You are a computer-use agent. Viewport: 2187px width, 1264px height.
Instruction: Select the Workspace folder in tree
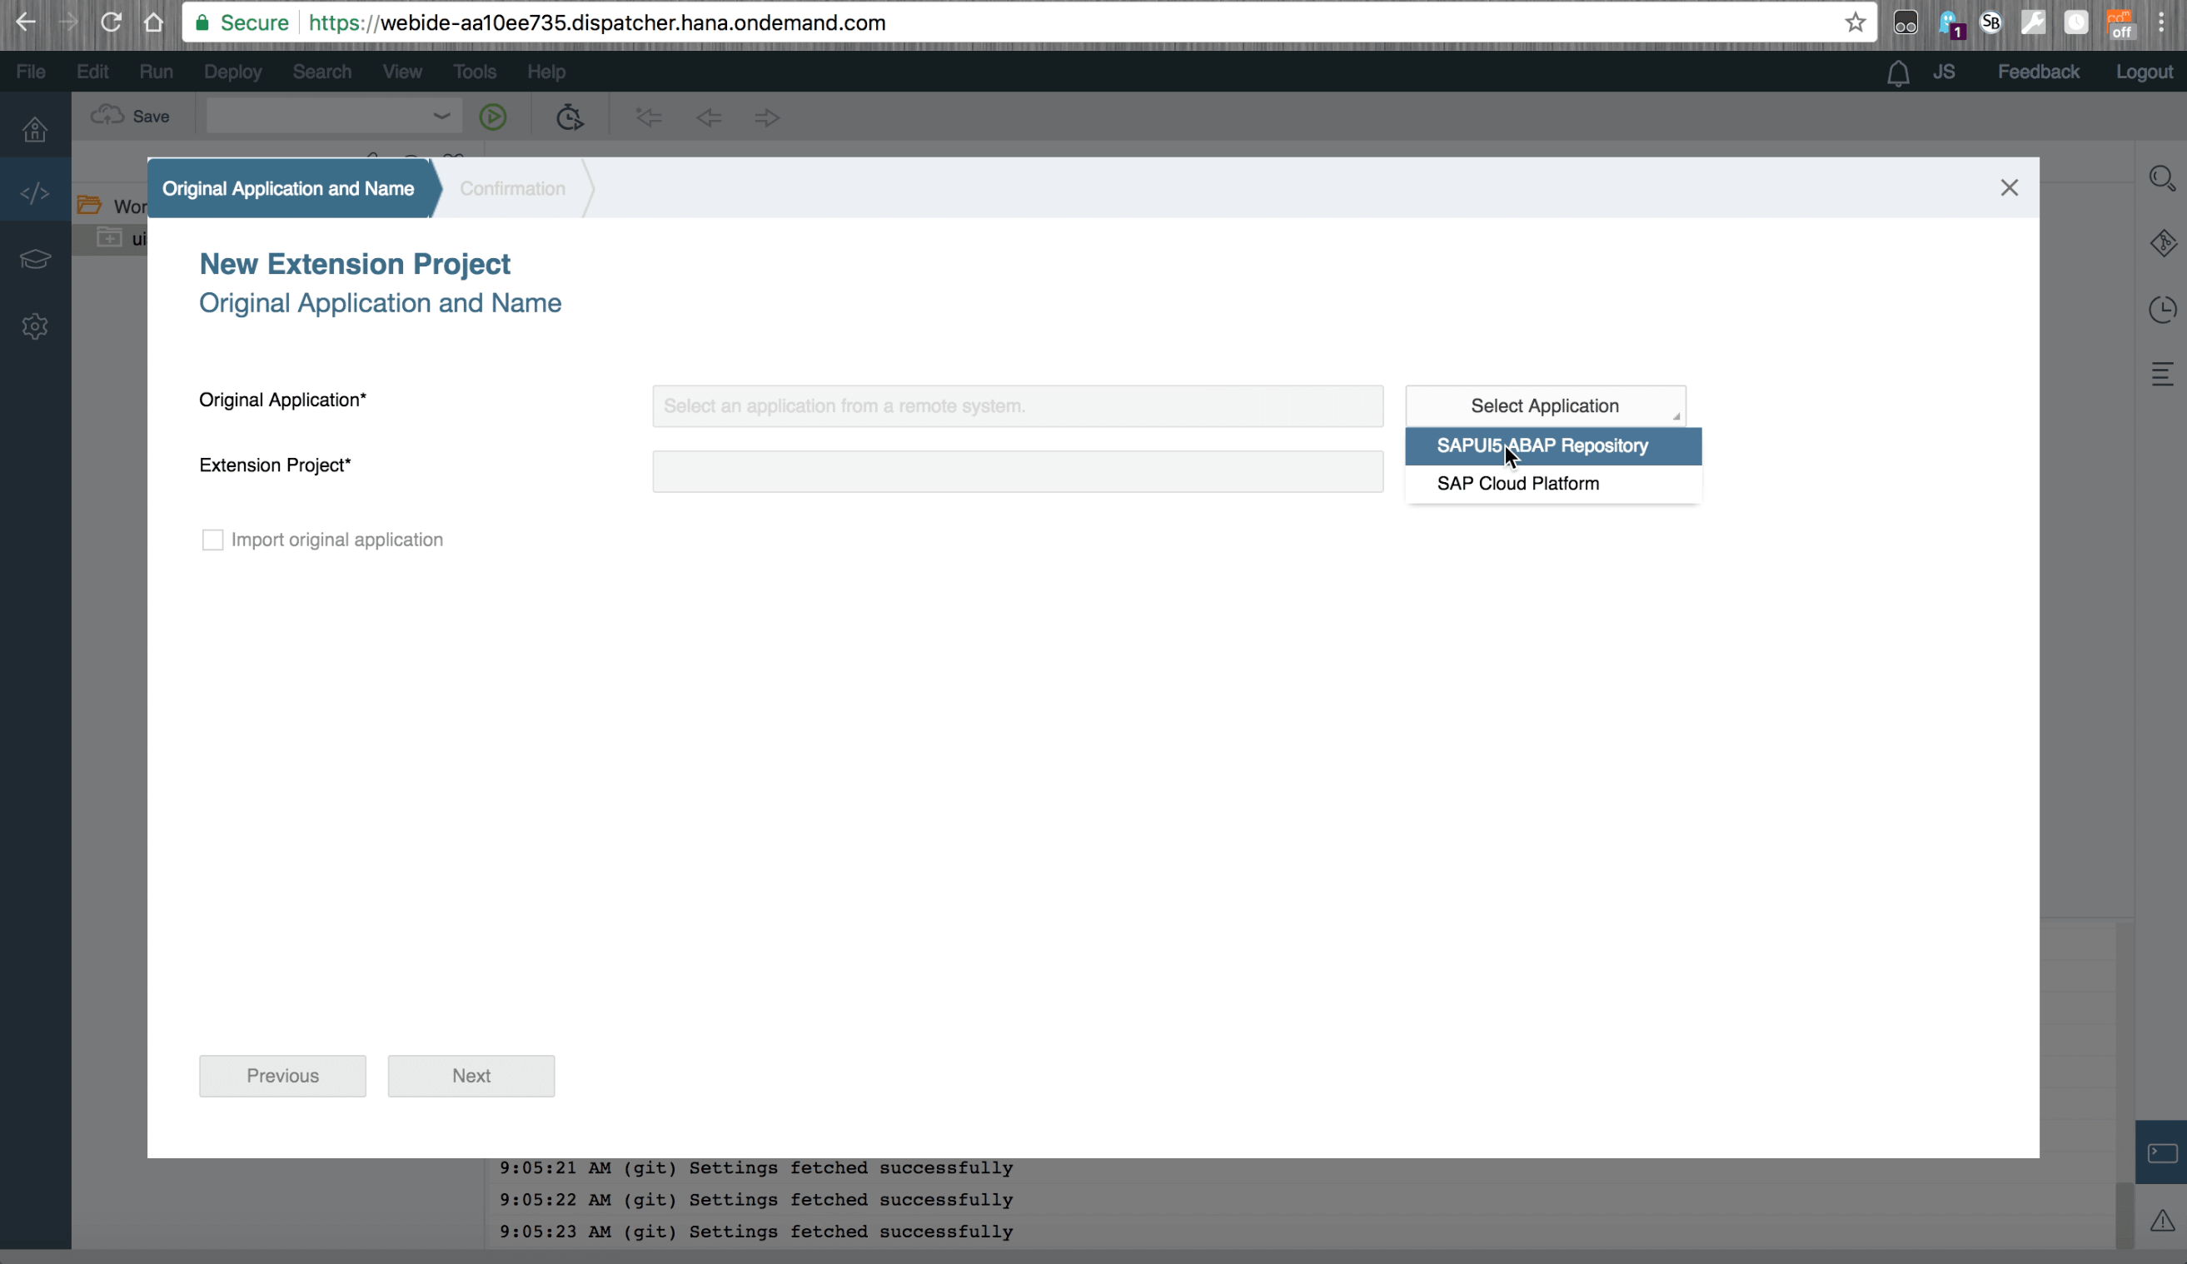(x=111, y=206)
